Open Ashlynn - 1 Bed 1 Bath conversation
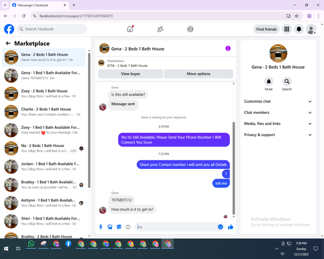 pos(43,203)
